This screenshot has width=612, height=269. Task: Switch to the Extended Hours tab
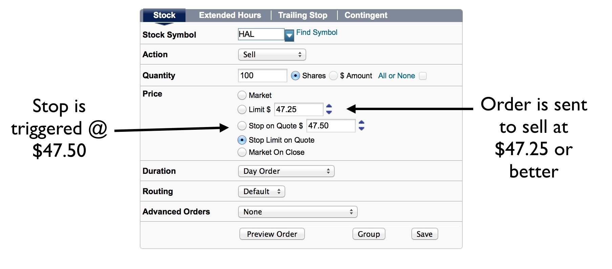[x=230, y=15]
